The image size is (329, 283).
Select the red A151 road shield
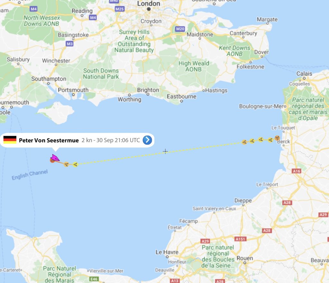(240, 239)
